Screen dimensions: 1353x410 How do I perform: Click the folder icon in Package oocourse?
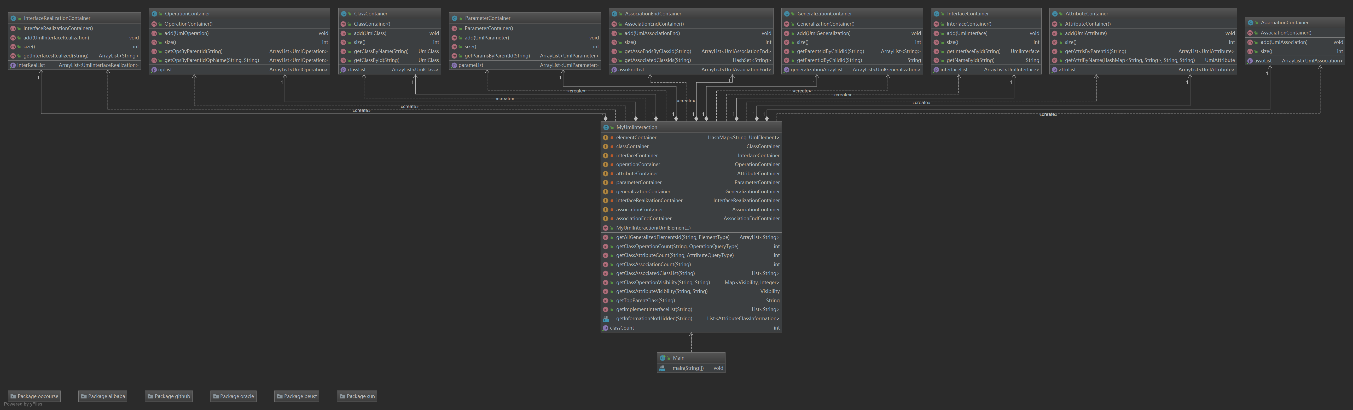coord(13,396)
